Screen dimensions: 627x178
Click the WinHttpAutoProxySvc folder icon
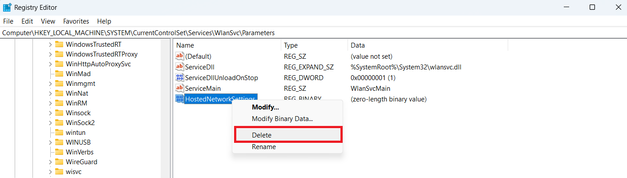tap(59, 64)
